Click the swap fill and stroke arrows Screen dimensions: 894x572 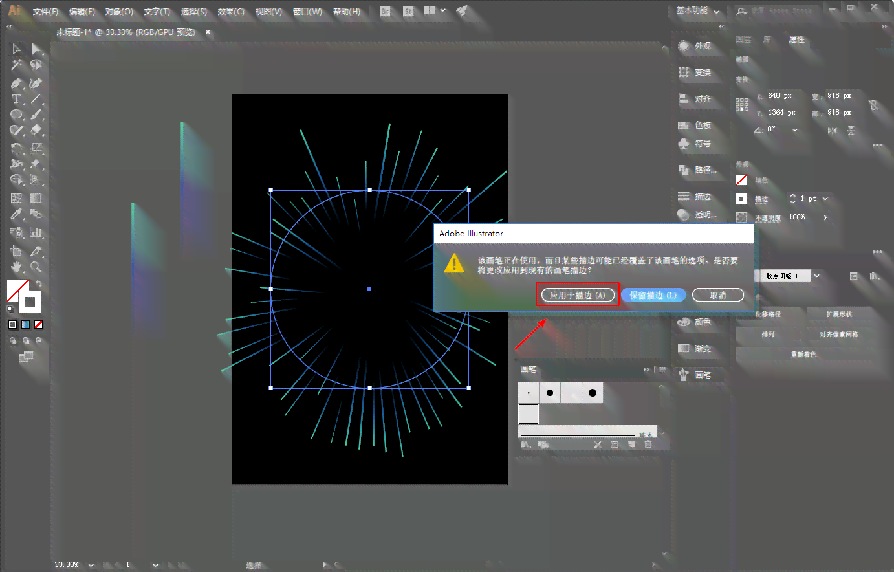[39, 283]
